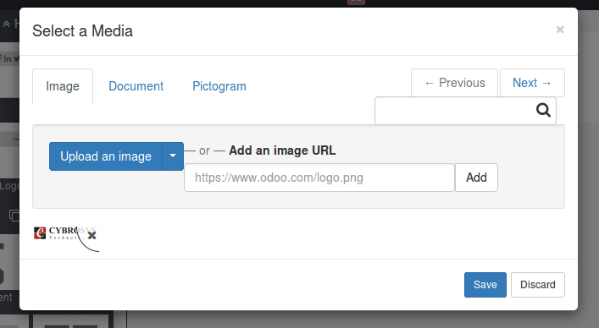Click the search magnifier icon

543,110
